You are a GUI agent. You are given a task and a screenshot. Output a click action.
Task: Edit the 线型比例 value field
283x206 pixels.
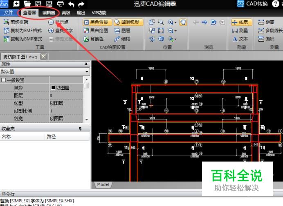[66, 111]
